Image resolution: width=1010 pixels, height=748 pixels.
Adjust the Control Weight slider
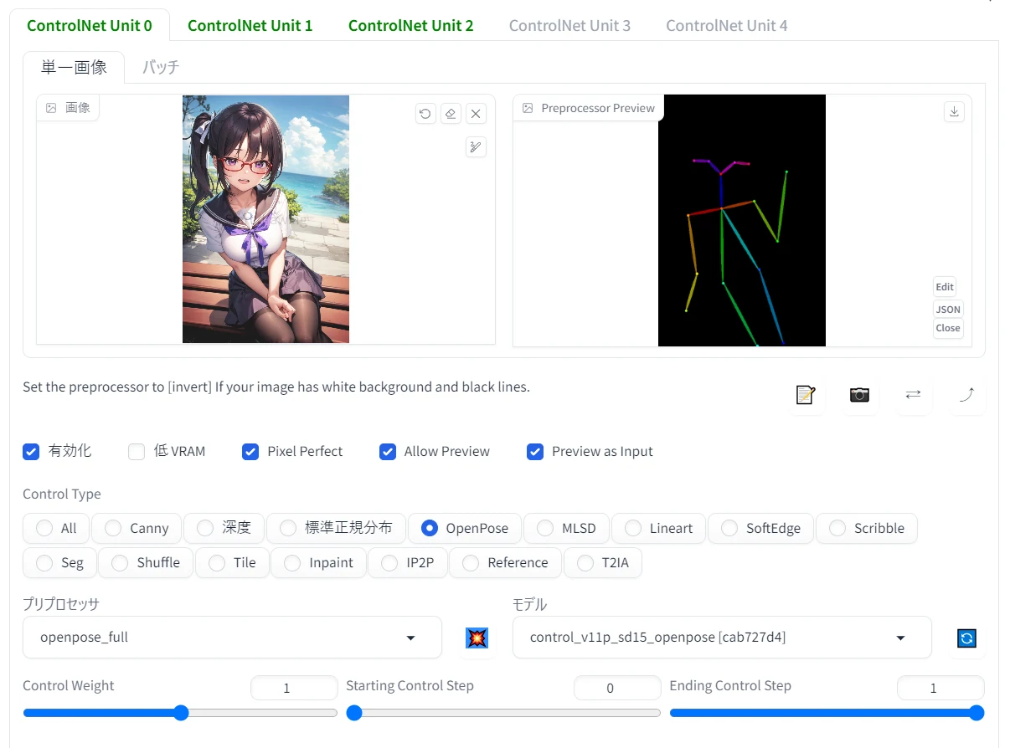click(x=180, y=713)
